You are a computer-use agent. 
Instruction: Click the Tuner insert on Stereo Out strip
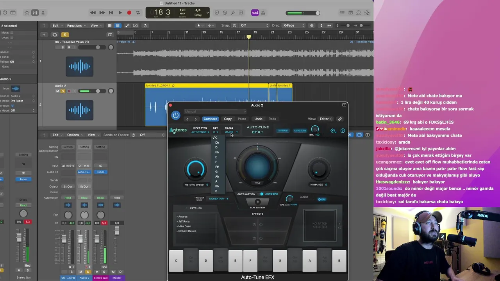[100, 172]
